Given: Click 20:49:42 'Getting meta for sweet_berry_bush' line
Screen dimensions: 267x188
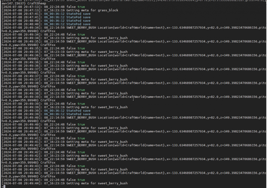Looking at the screenshot, I should click(x=64, y=156).
